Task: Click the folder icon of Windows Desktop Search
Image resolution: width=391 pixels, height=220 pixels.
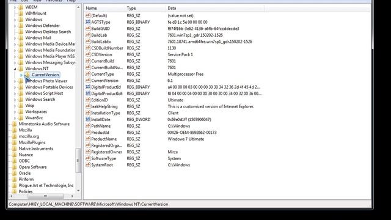Action: pos(21,32)
